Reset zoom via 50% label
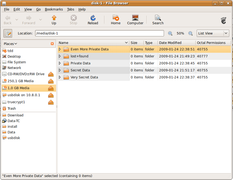 (180, 33)
